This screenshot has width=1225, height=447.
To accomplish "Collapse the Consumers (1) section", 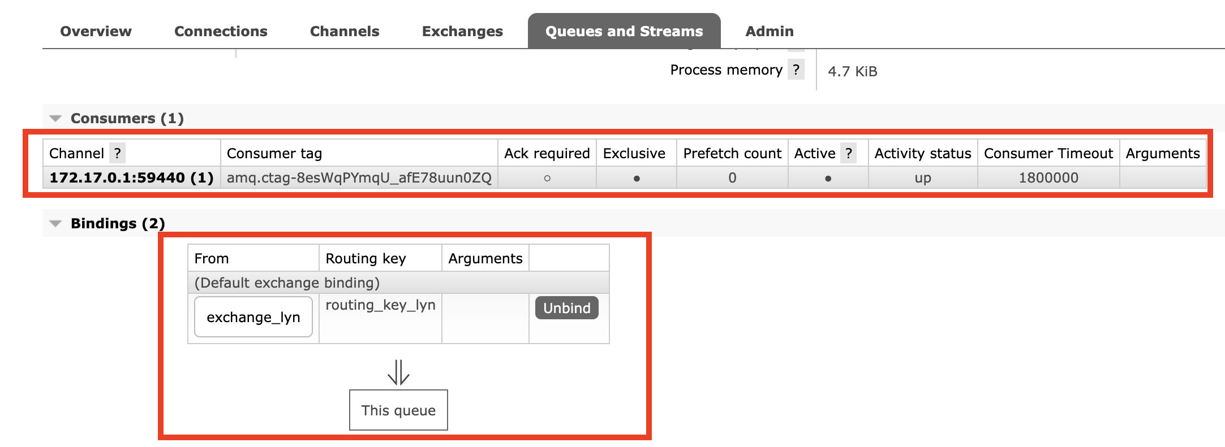I will pos(127,118).
